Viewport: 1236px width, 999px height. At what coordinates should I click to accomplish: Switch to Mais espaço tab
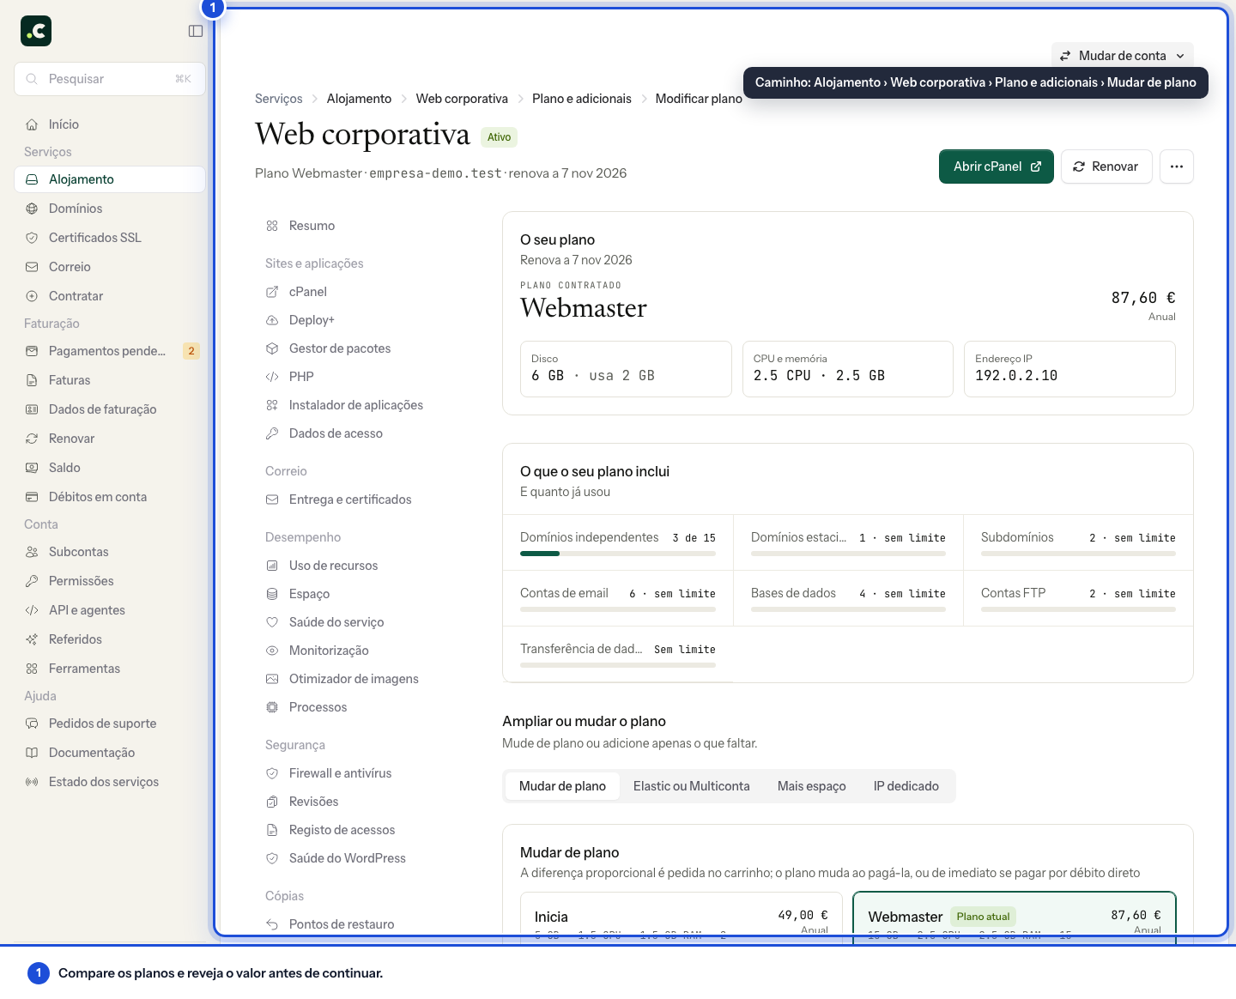(811, 786)
